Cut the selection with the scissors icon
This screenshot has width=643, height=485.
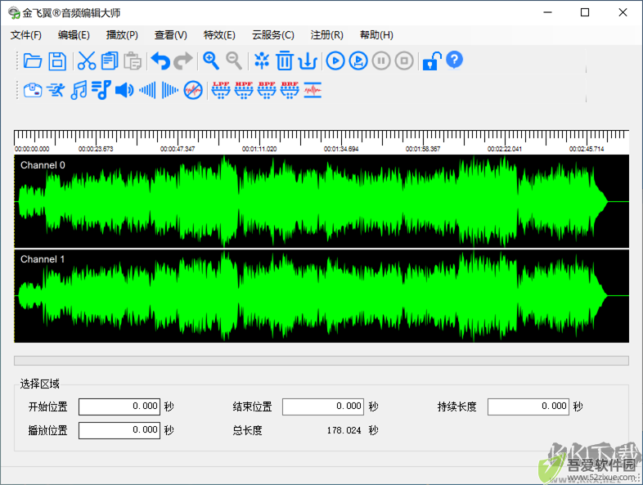(87, 61)
